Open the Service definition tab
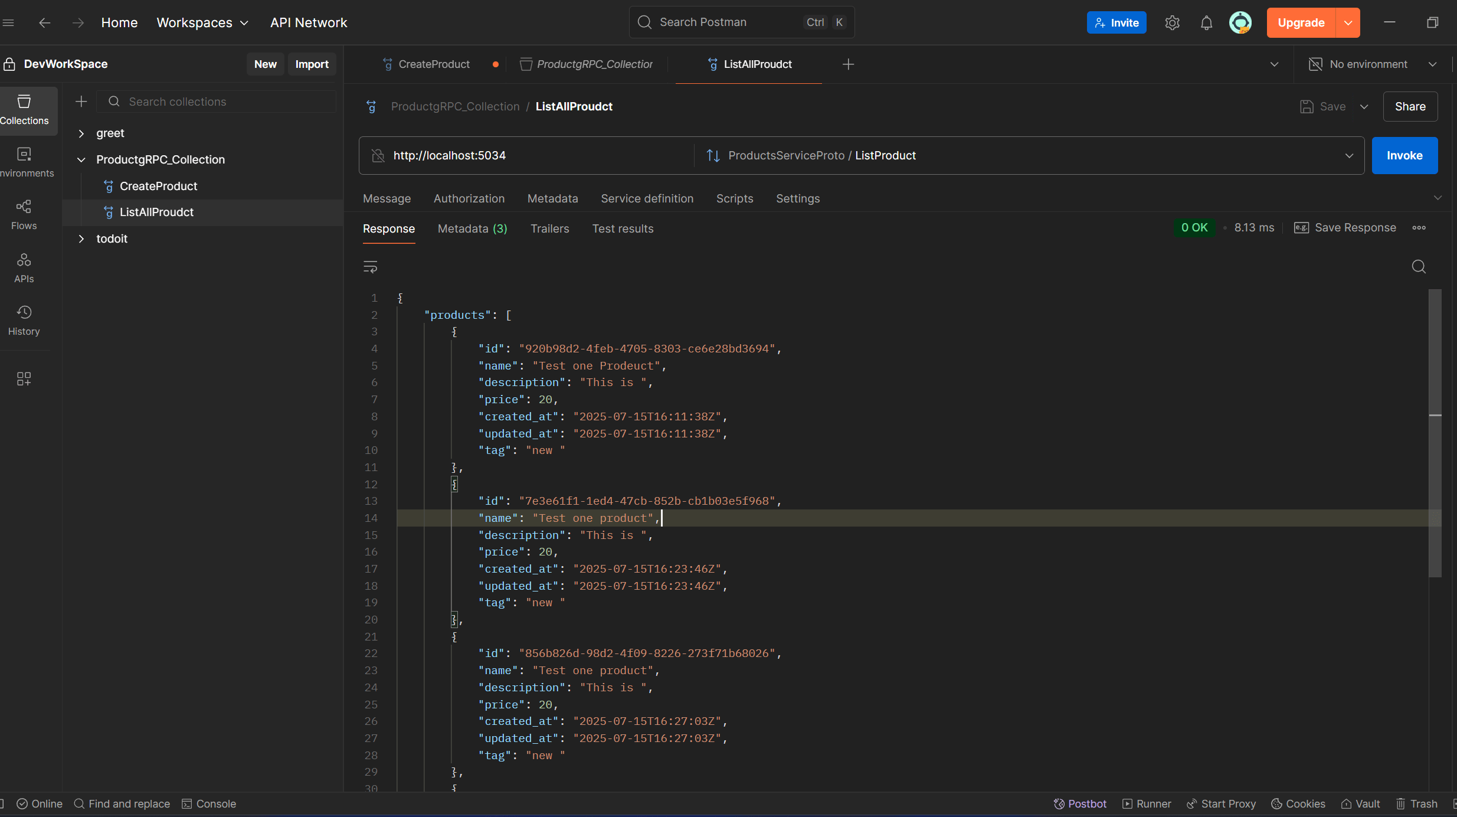Screen dimensions: 1457x817 point(647,198)
